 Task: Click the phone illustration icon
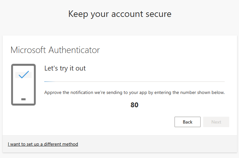(x=23, y=85)
